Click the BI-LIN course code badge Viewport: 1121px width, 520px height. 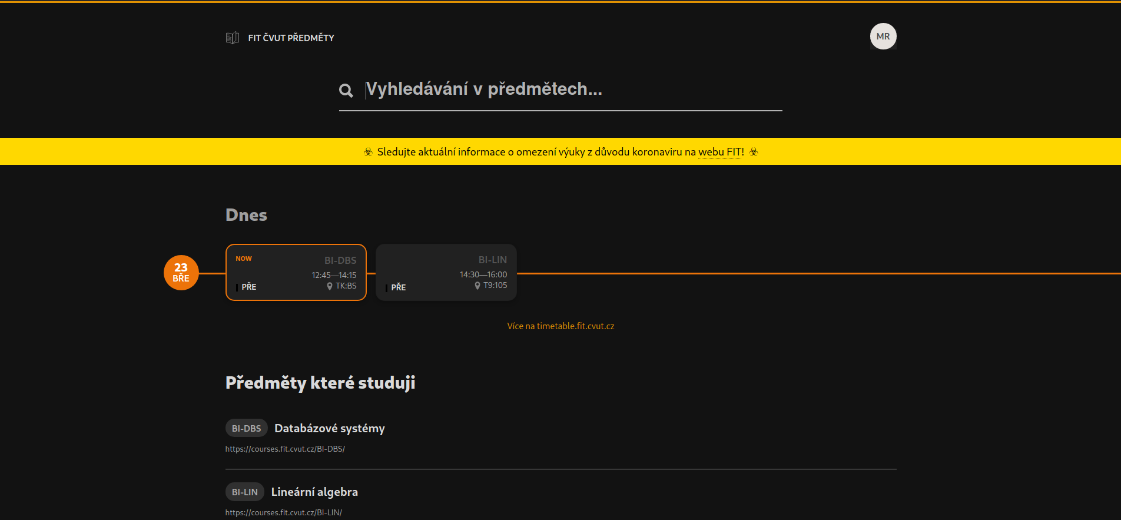(245, 492)
